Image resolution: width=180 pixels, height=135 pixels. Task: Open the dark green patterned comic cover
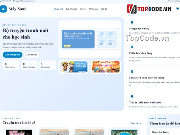point(124,132)
